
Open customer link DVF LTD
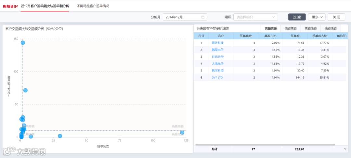click(x=217, y=77)
